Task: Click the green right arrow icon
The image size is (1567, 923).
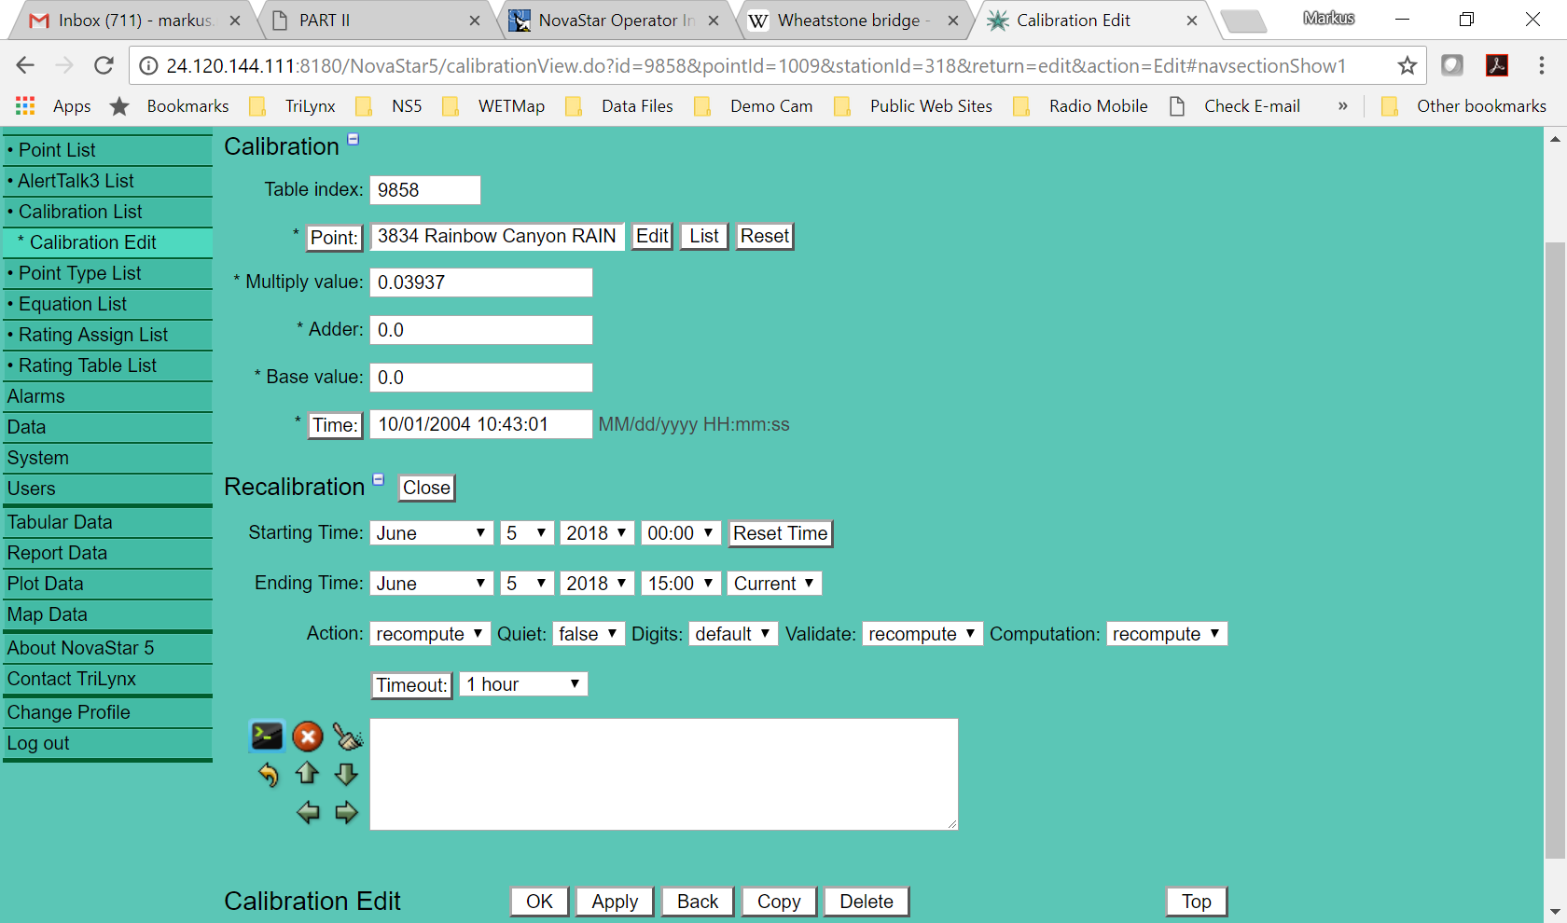Action: pos(346,813)
